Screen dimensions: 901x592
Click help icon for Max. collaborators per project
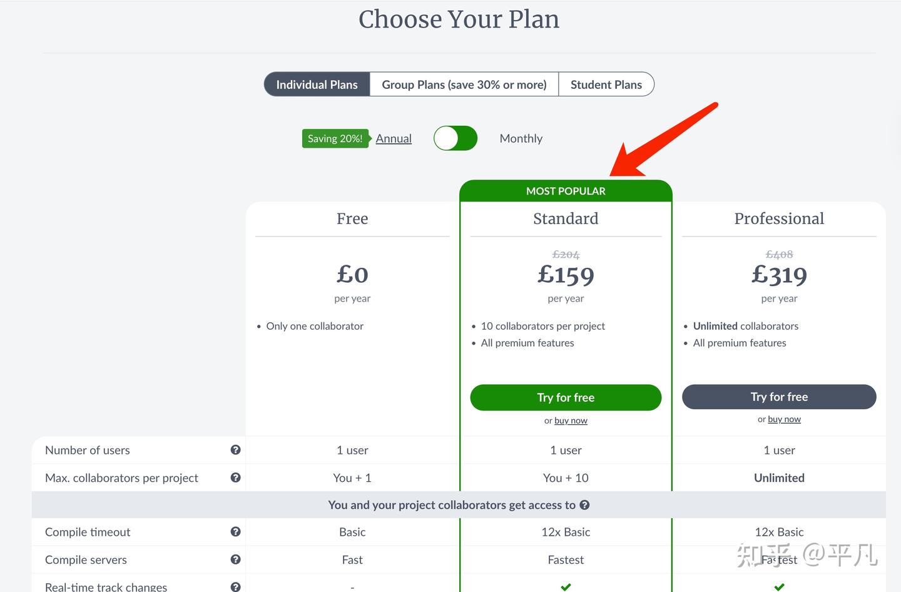[235, 477]
